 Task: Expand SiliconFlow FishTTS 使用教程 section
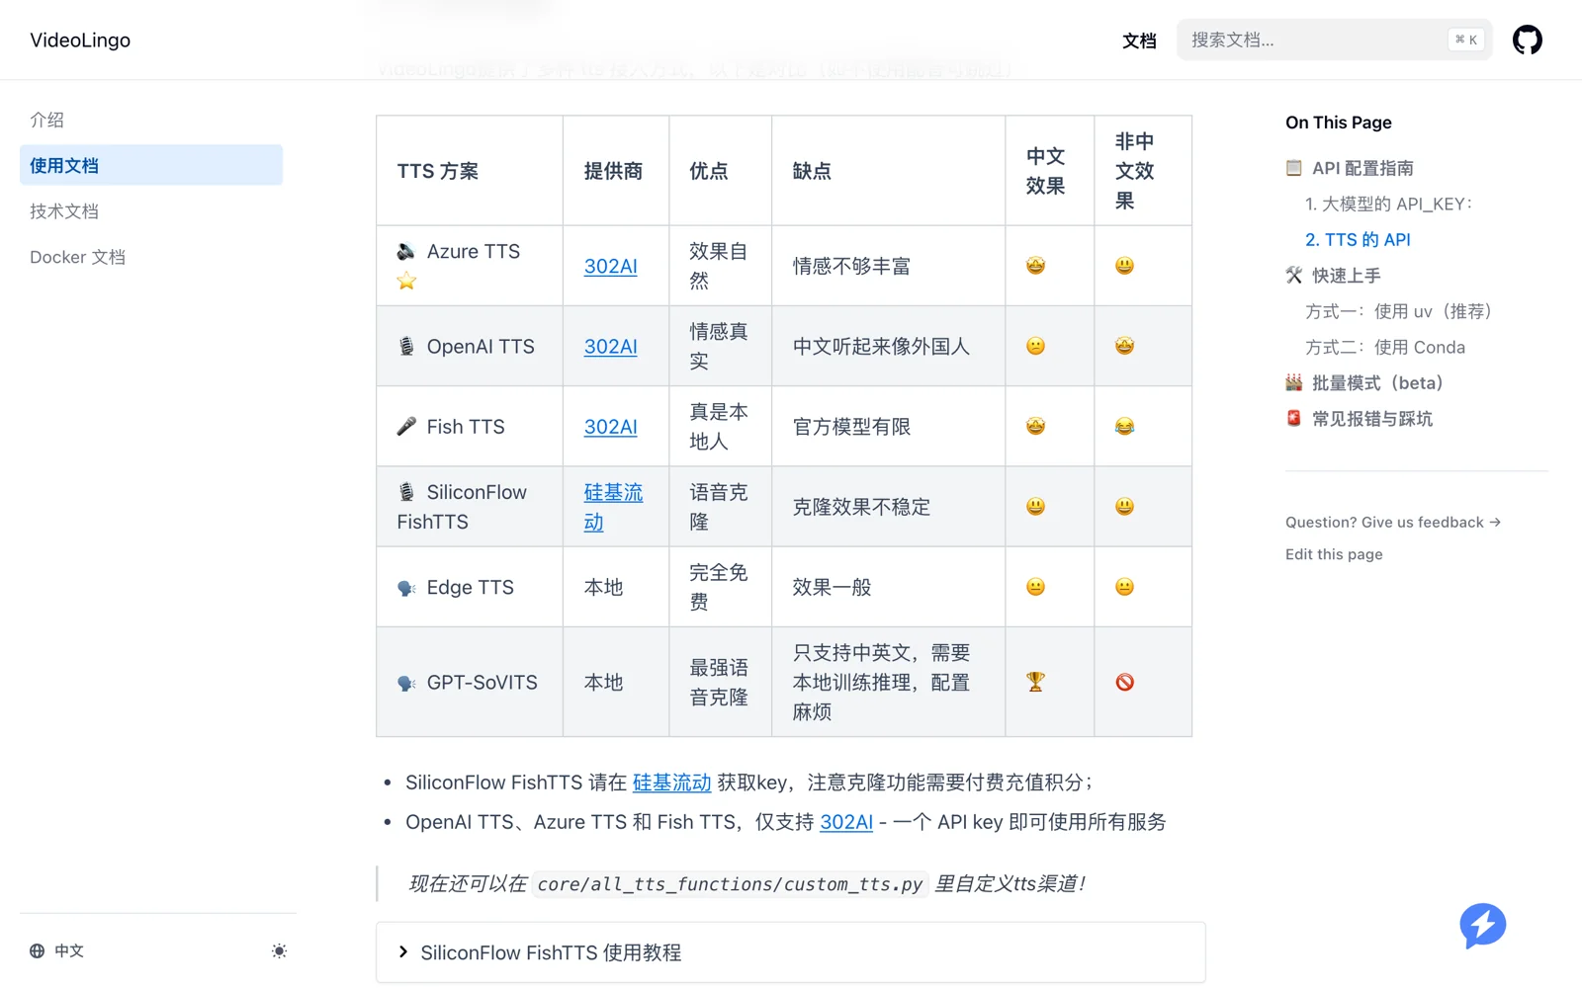click(790, 952)
